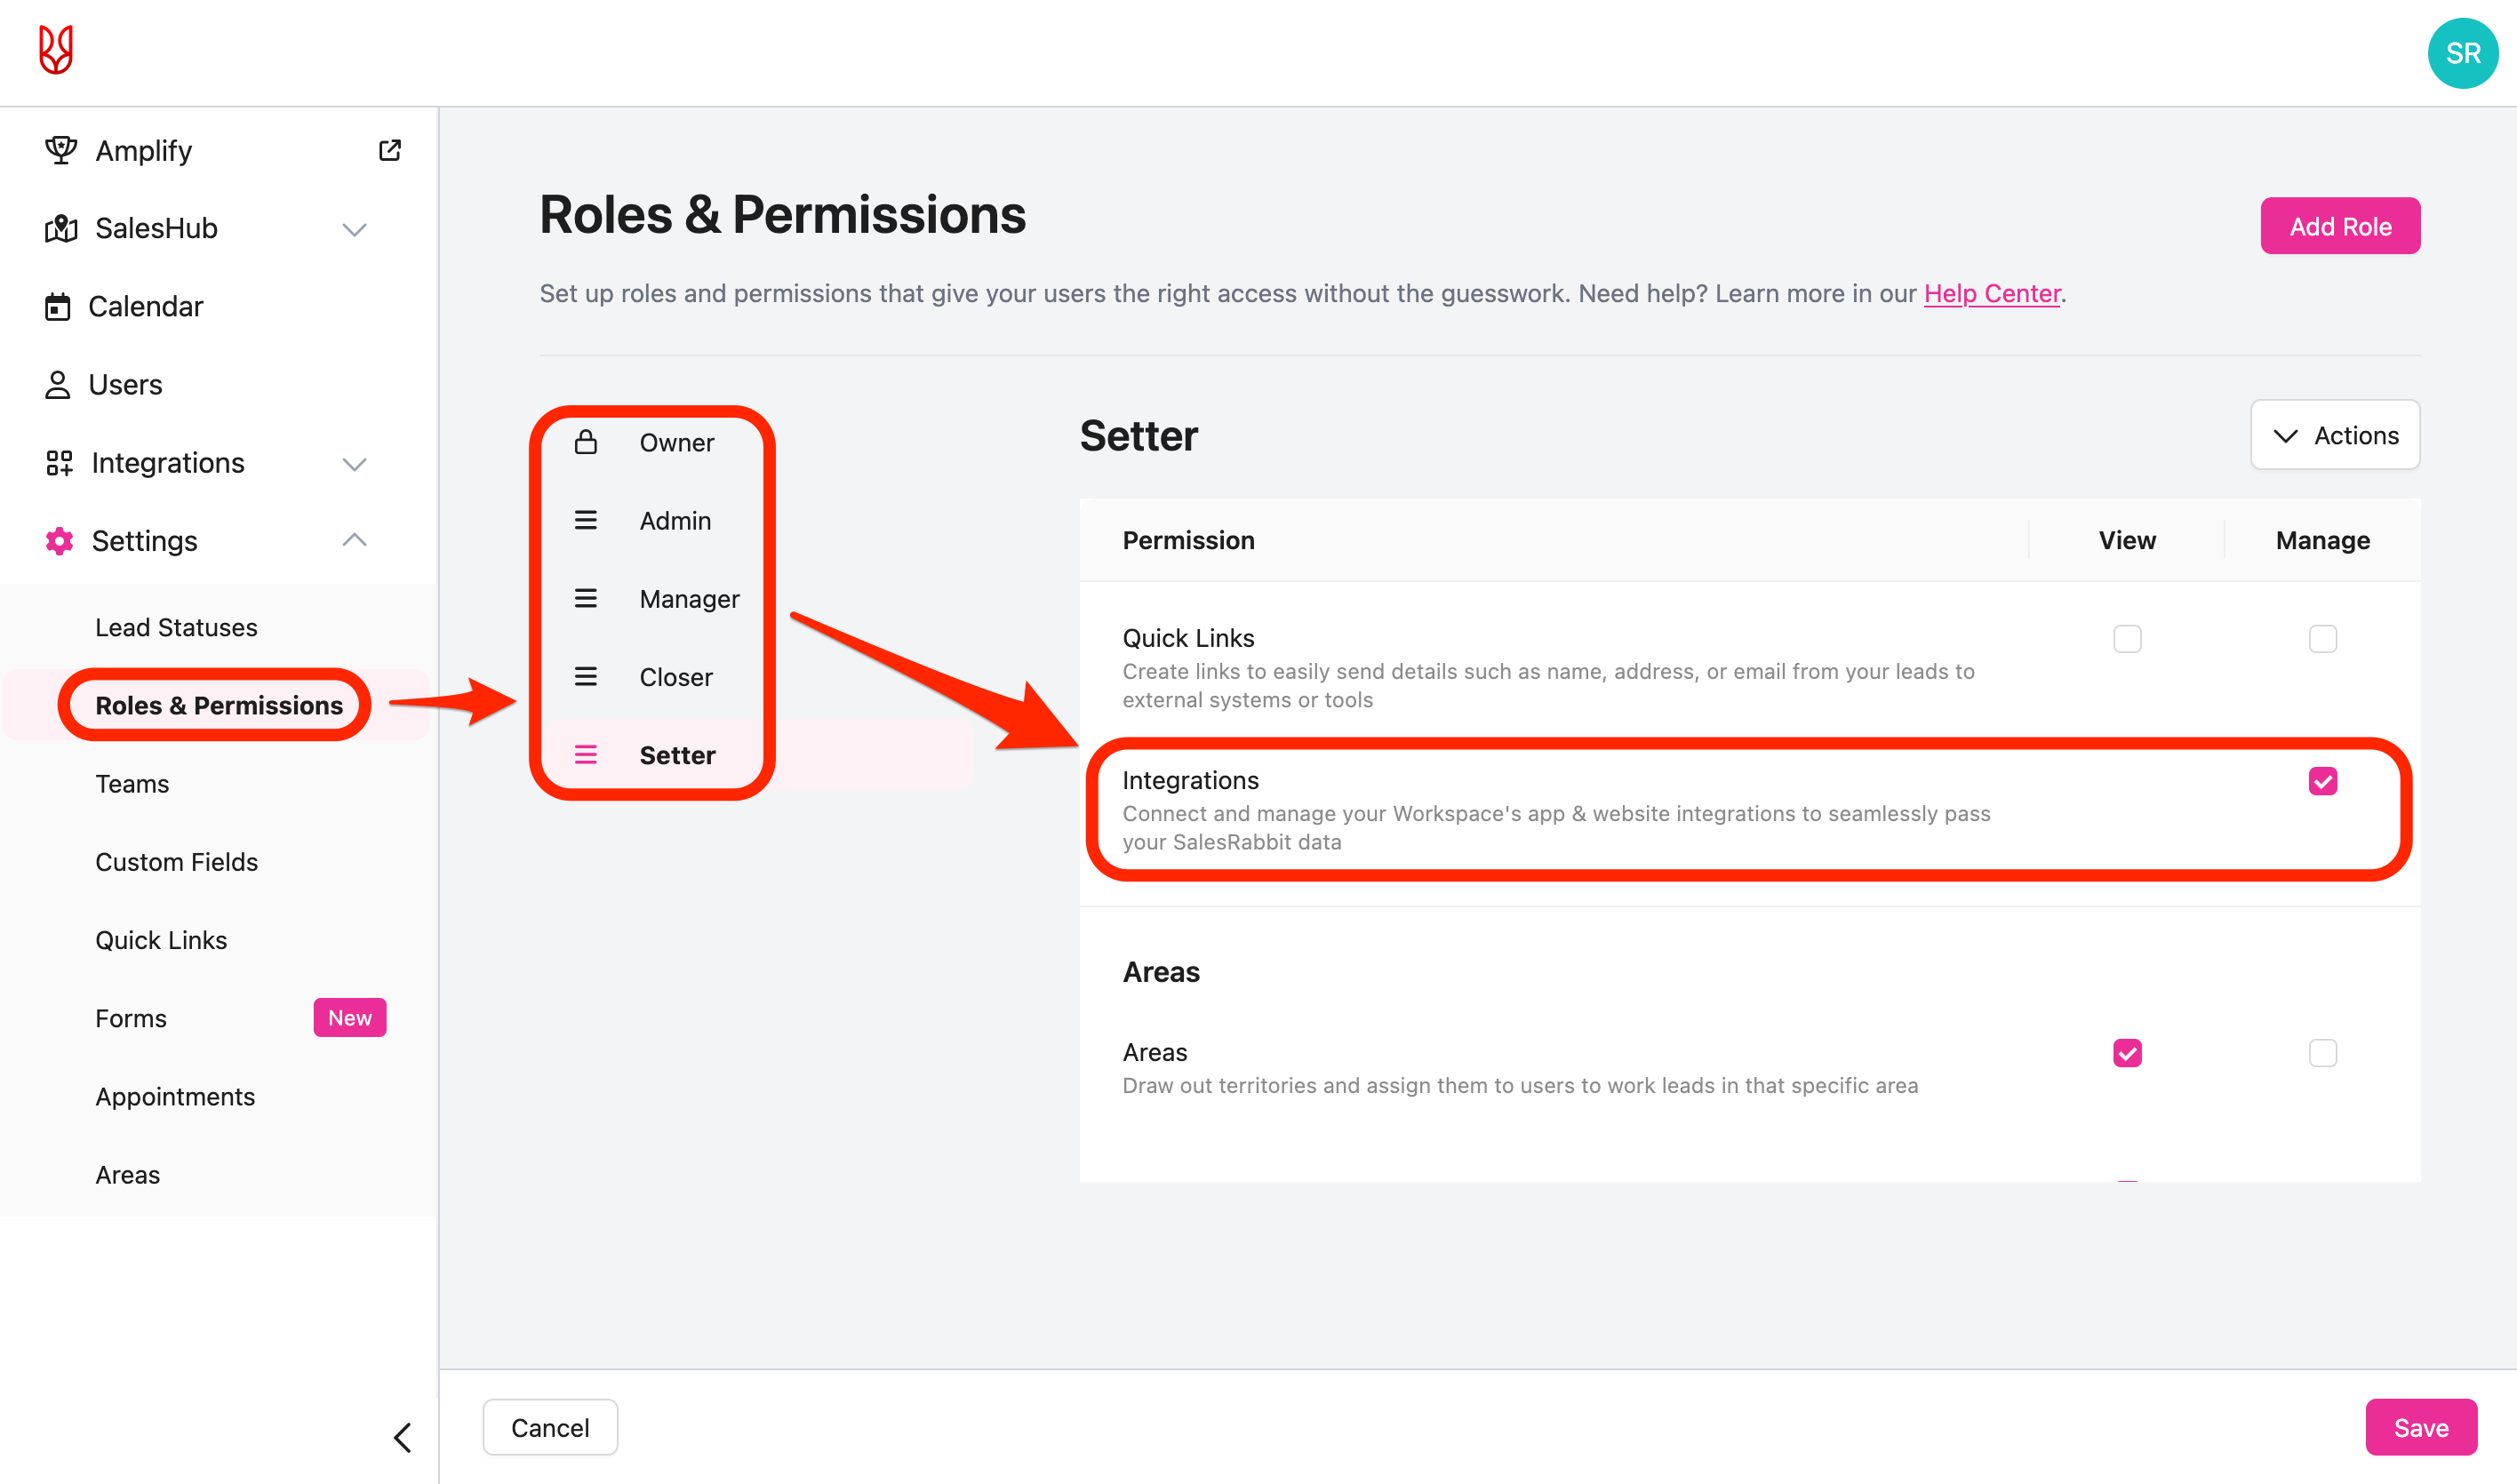Go to Custom Fields settings

(176, 862)
